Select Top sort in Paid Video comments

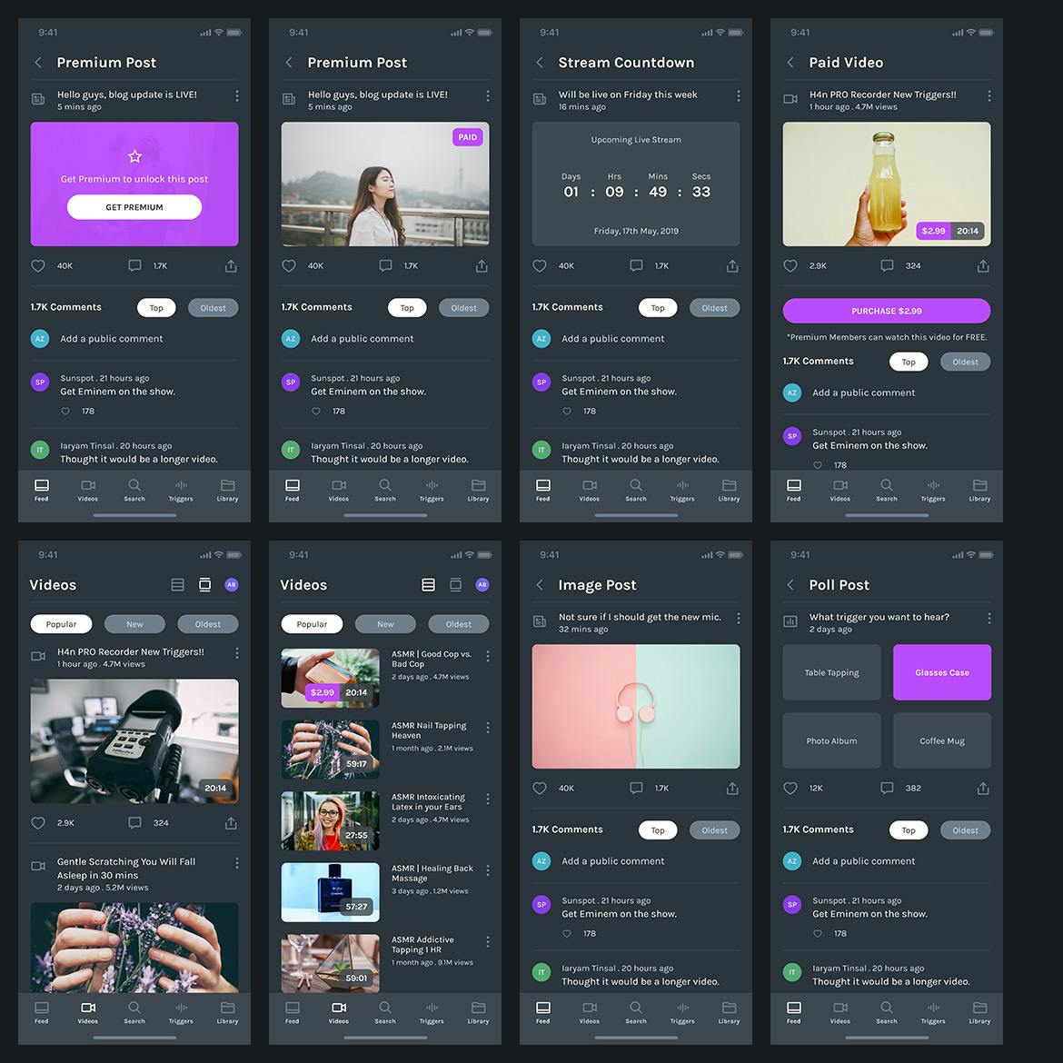tap(909, 362)
